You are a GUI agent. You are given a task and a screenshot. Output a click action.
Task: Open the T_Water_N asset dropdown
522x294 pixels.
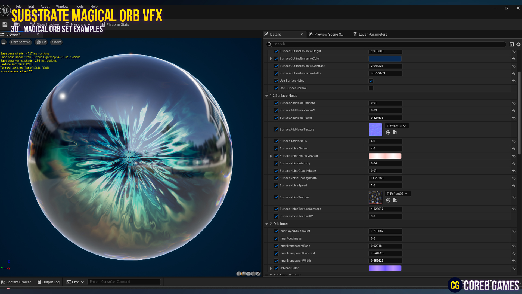click(x=396, y=126)
